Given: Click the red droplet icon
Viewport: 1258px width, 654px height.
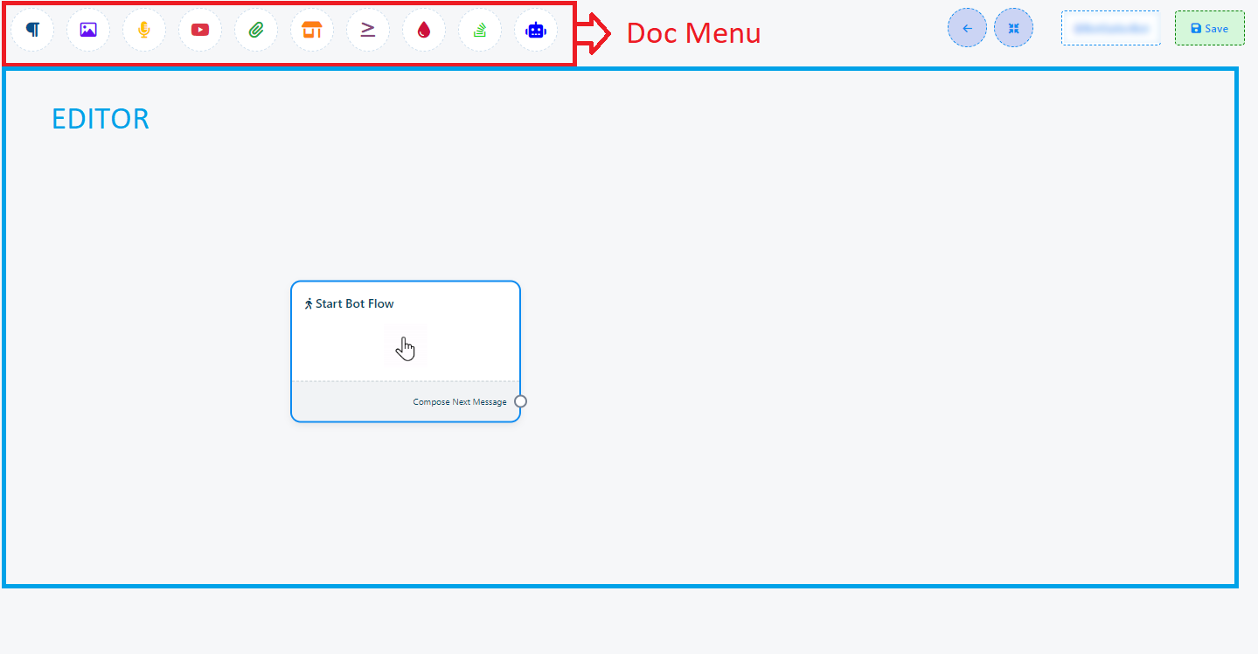Looking at the screenshot, I should [424, 30].
